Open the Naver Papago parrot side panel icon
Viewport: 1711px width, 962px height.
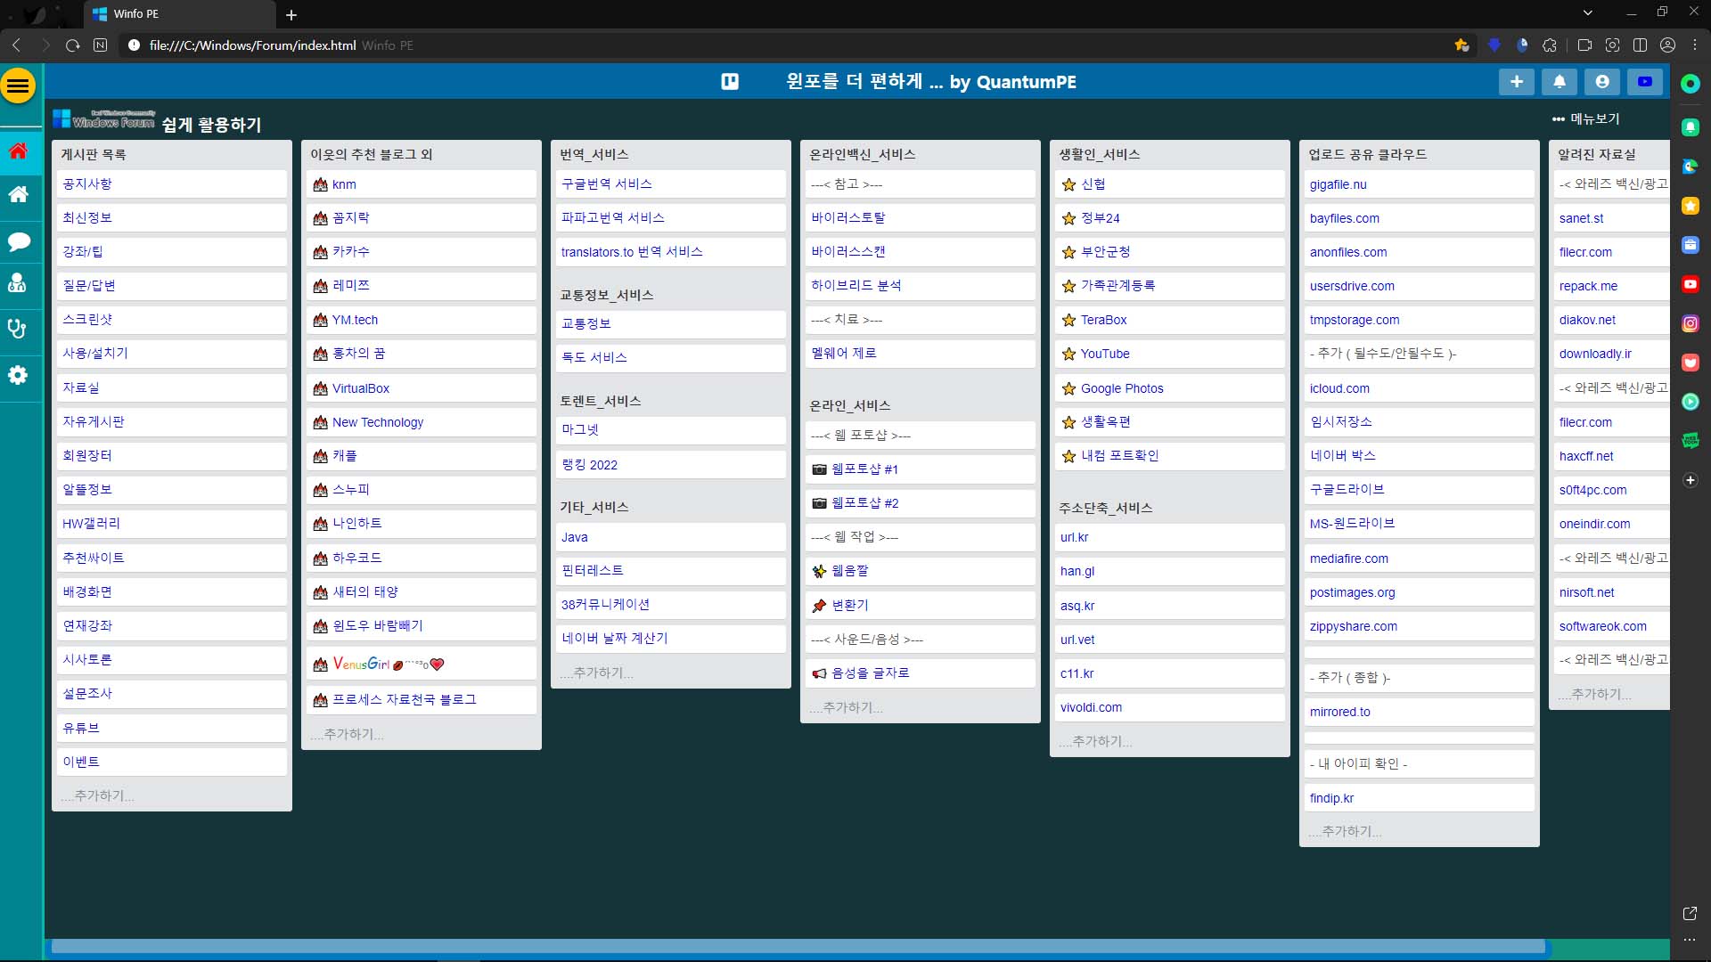pos(1691,167)
